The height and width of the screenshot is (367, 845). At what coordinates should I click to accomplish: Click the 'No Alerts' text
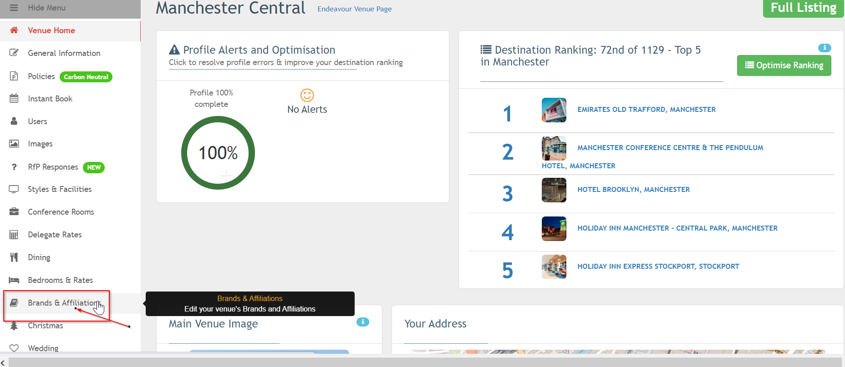coord(307,110)
